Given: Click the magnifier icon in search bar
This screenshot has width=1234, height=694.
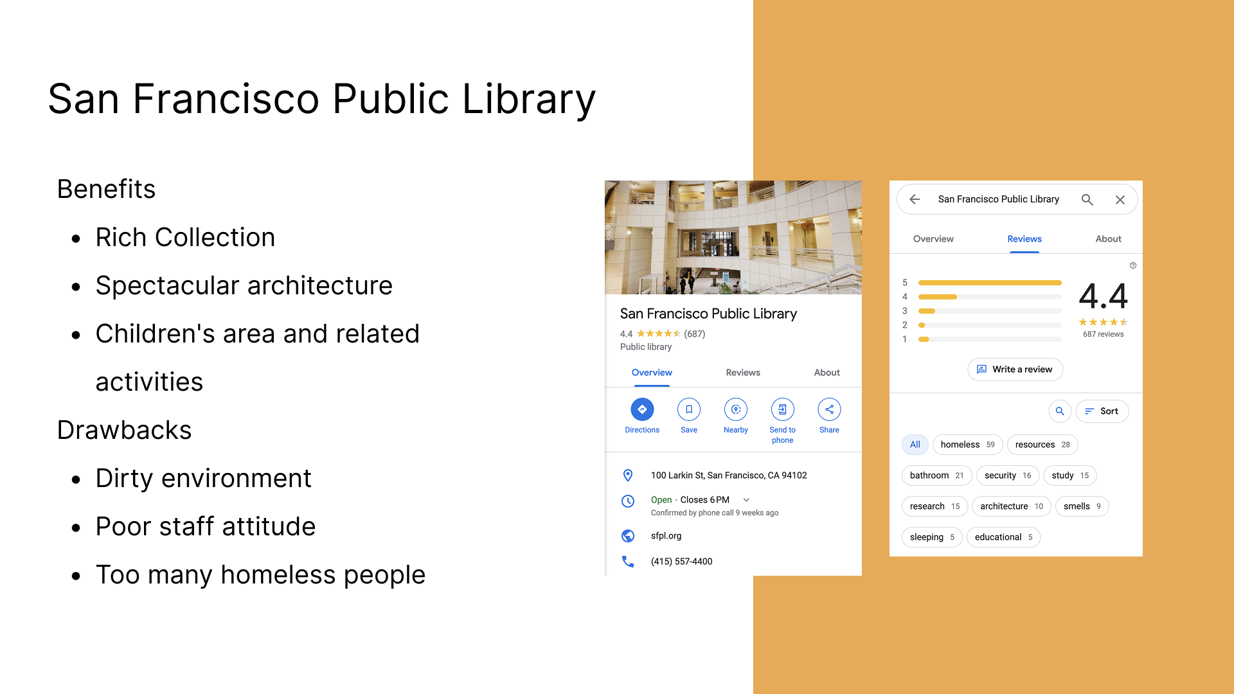Looking at the screenshot, I should pyautogui.click(x=1087, y=199).
